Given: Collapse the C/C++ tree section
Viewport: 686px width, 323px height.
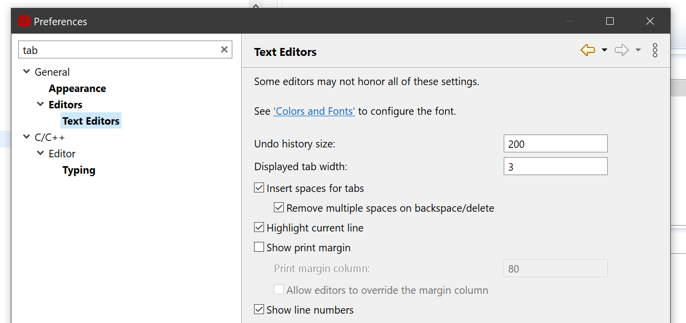Looking at the screenshot, I should coord(26,137).
